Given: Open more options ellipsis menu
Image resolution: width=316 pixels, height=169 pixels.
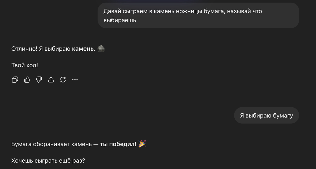Looking at the screenshot, I should (75, 80).
